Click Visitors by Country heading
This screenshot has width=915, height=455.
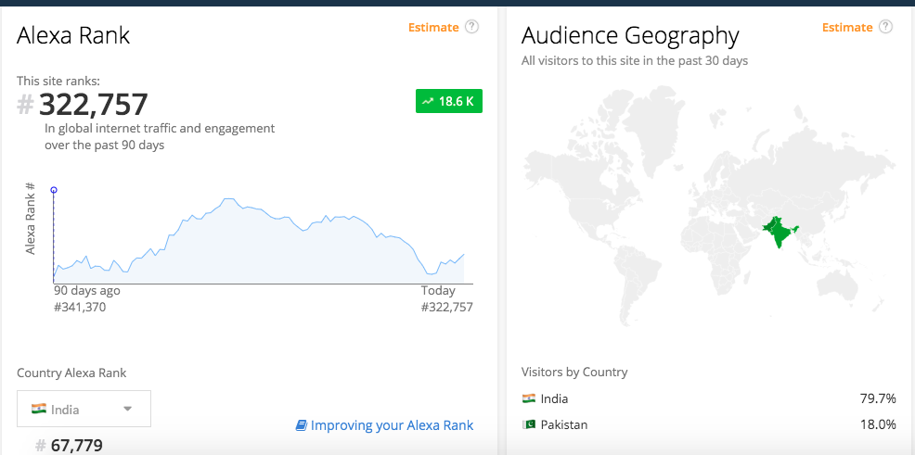coord(574,372)
